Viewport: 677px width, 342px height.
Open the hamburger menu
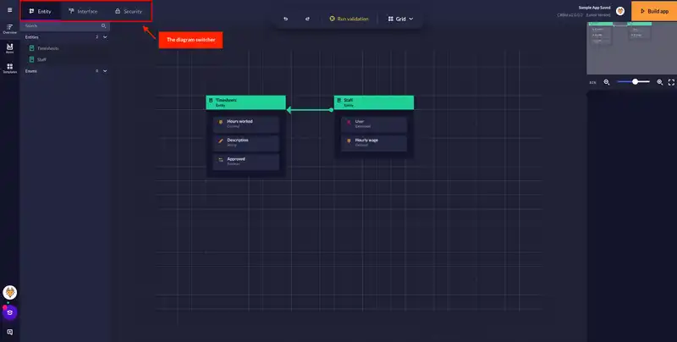point(9,10)
